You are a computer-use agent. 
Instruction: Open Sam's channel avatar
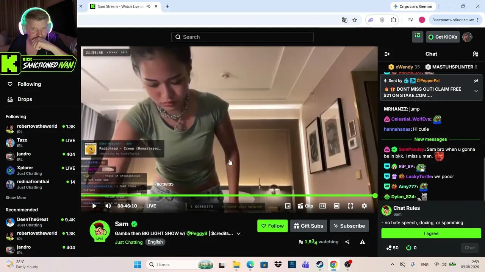pos(100,230)
